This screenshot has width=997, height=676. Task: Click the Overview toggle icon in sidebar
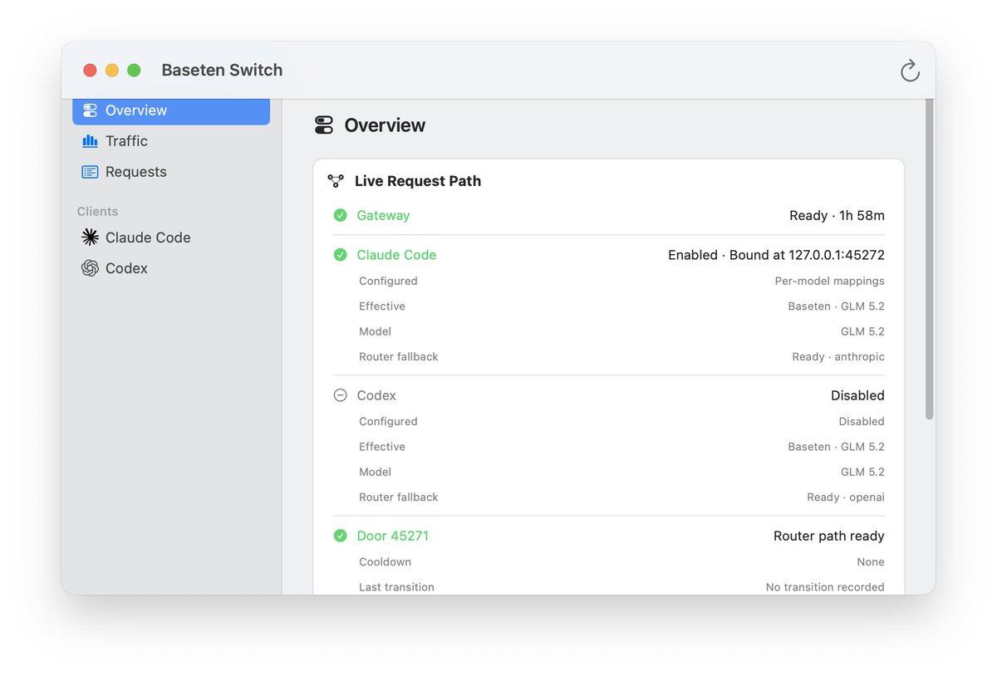tap(90, 110)
